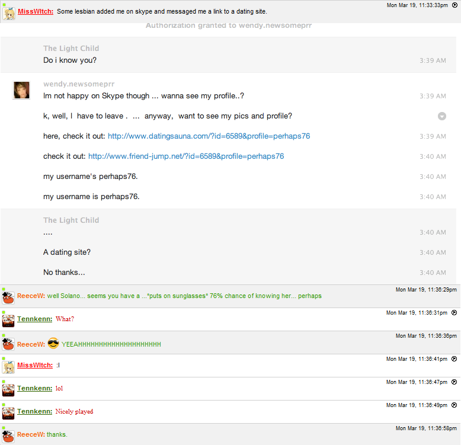Open the datingsauna.com profile link
The width and height of the screenshot is (461, 445).
[x=209, y=136]
